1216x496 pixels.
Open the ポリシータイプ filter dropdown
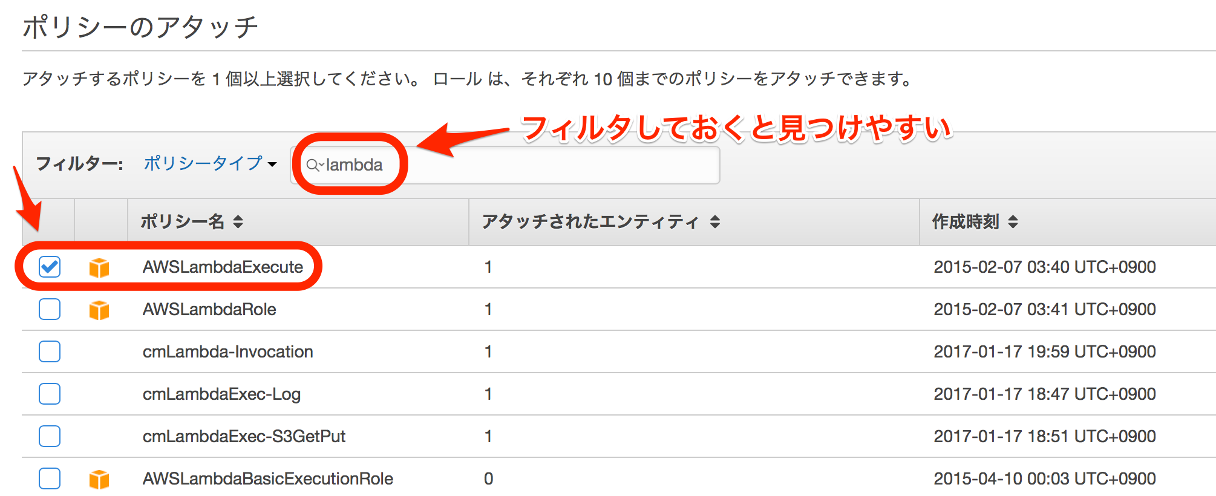[210, 163]
